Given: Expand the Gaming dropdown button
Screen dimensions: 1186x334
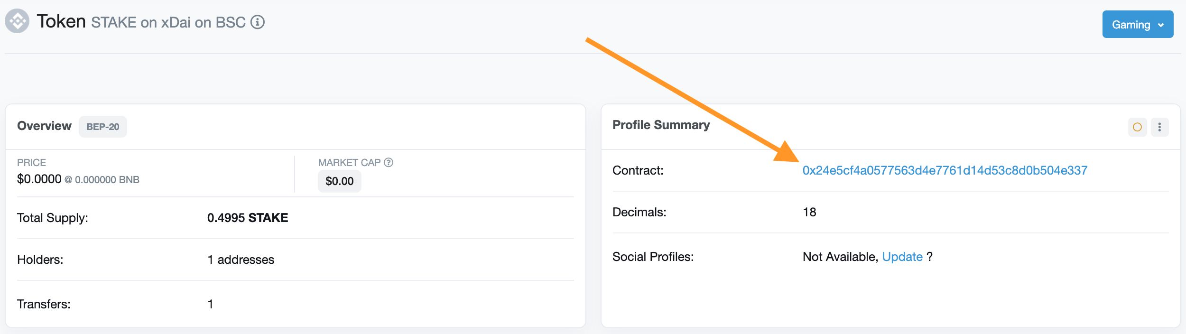Looking at the screenshot, I should coord(1138,24).
